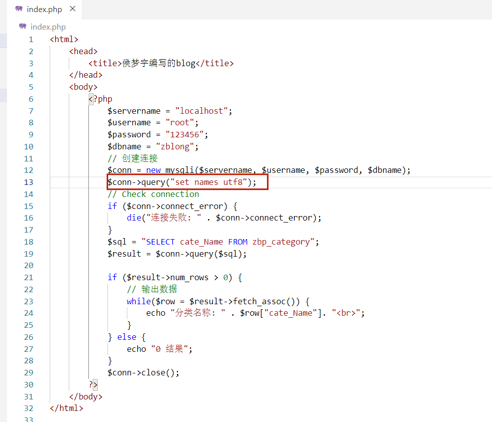Click the <title> line with blog text
This screenshot has height=422, width=492.
(x=161, y=64)
